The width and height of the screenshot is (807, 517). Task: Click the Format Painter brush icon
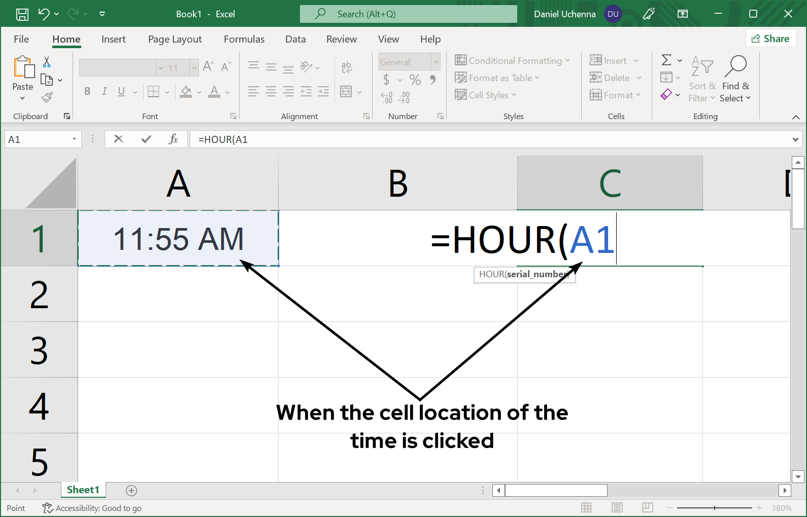pos(47,97)
